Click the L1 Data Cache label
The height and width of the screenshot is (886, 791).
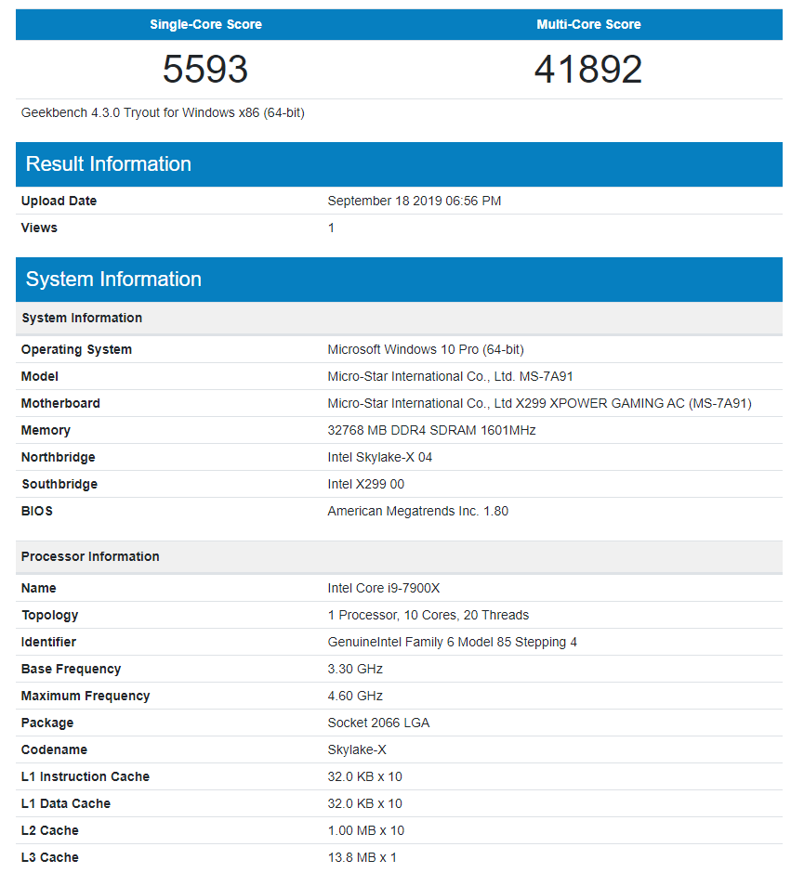tap(66, 804)
